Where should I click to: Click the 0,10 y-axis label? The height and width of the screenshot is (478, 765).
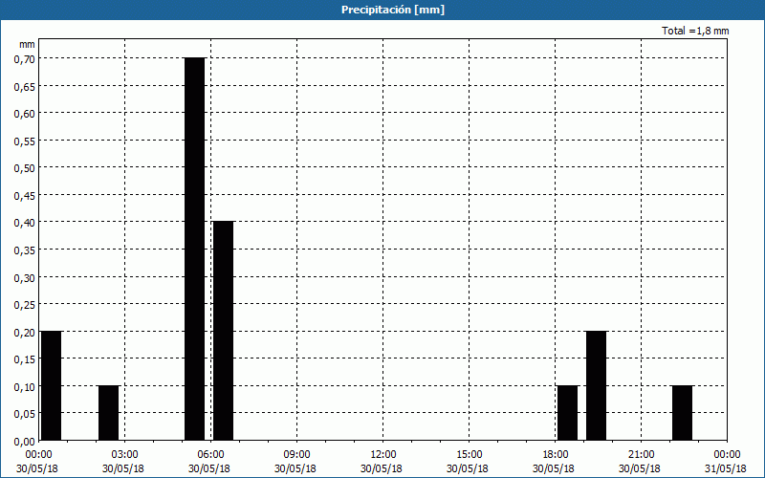pos(25,387)
